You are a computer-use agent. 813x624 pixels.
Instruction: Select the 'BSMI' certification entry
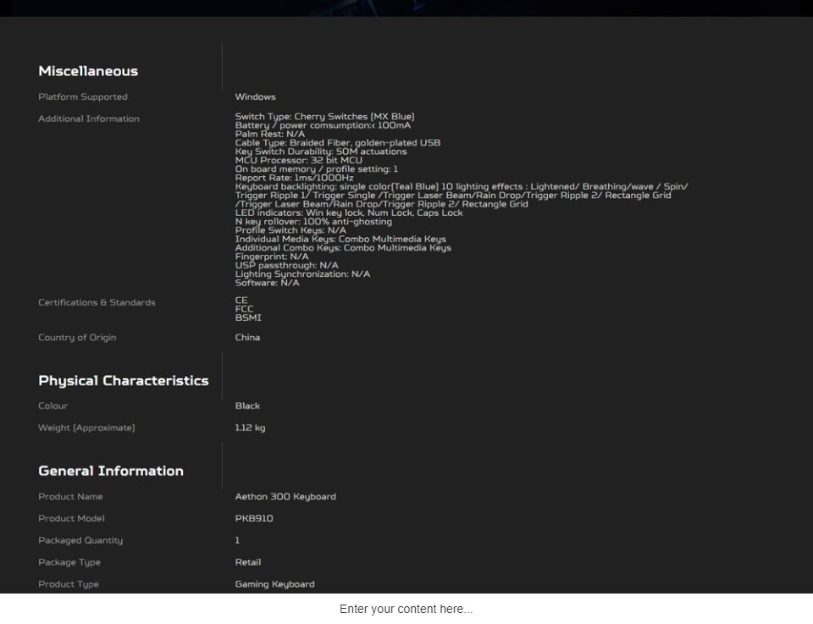click(248, 318)
